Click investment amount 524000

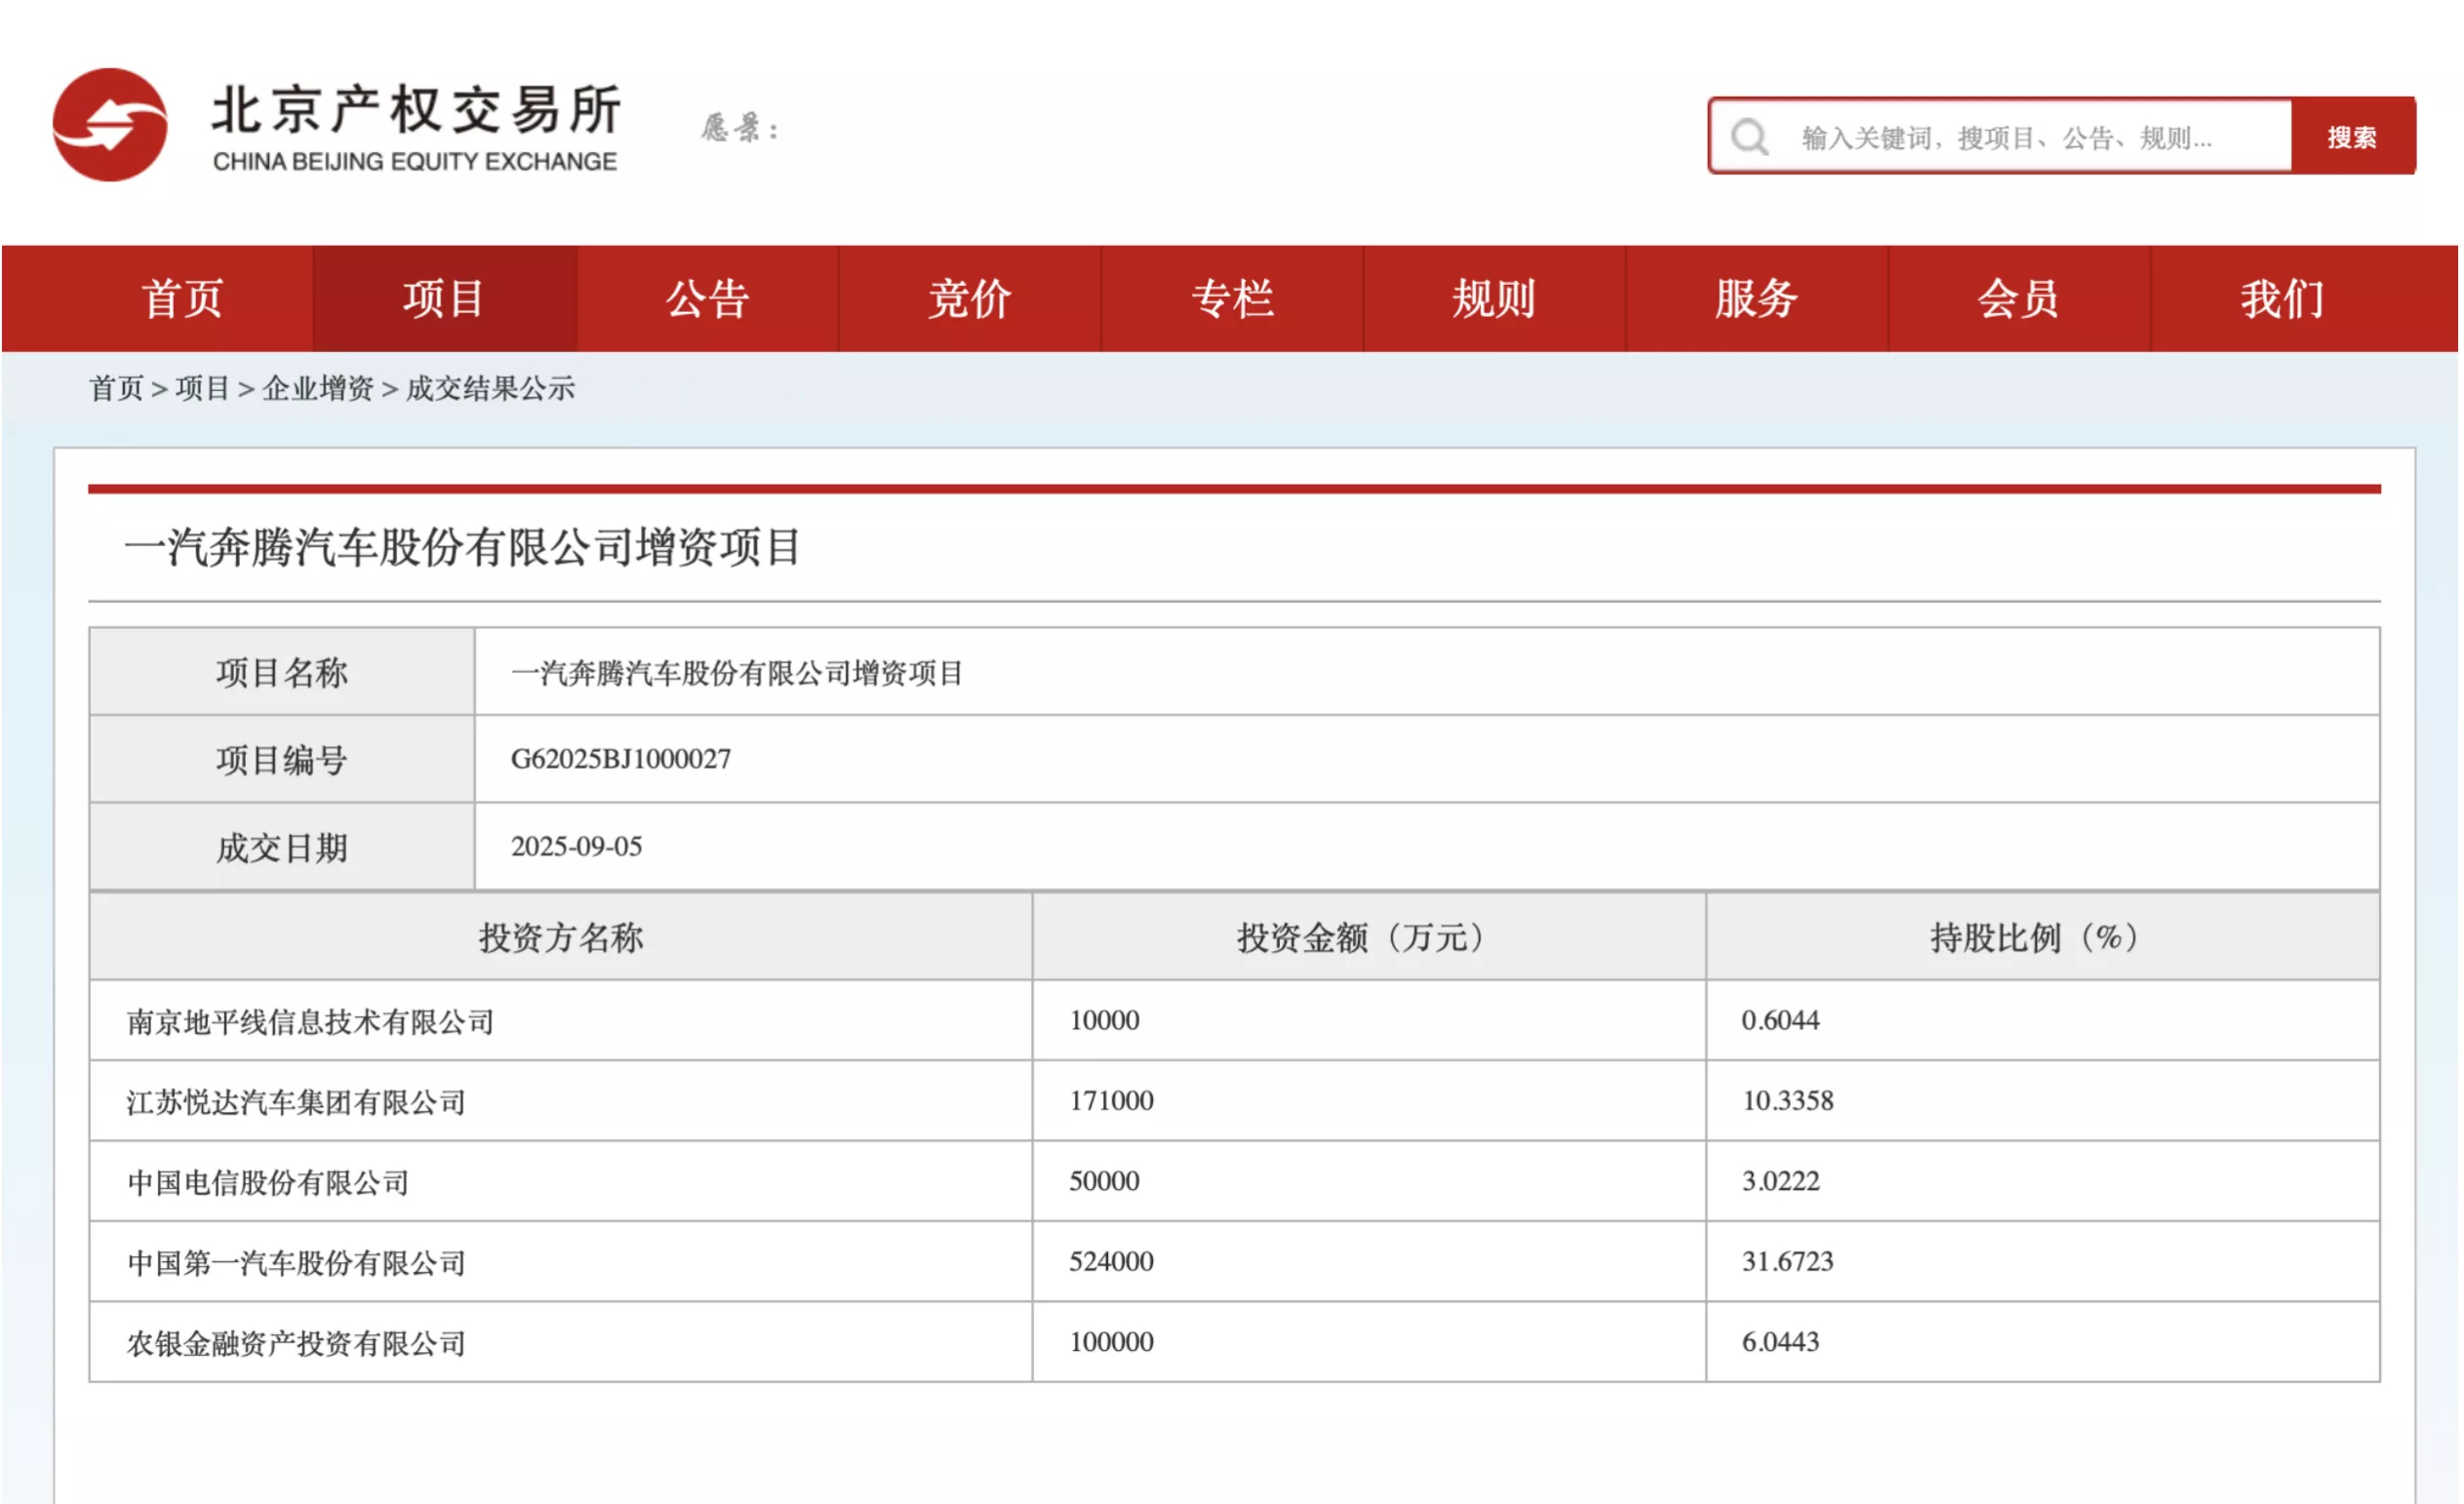pyautogui.click(x=1112, y=1262)
